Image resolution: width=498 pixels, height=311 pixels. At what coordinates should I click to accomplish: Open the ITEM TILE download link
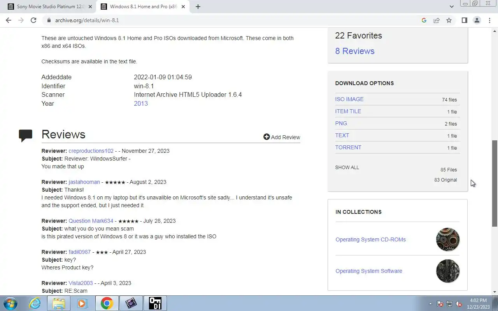(x=348, y=111)
